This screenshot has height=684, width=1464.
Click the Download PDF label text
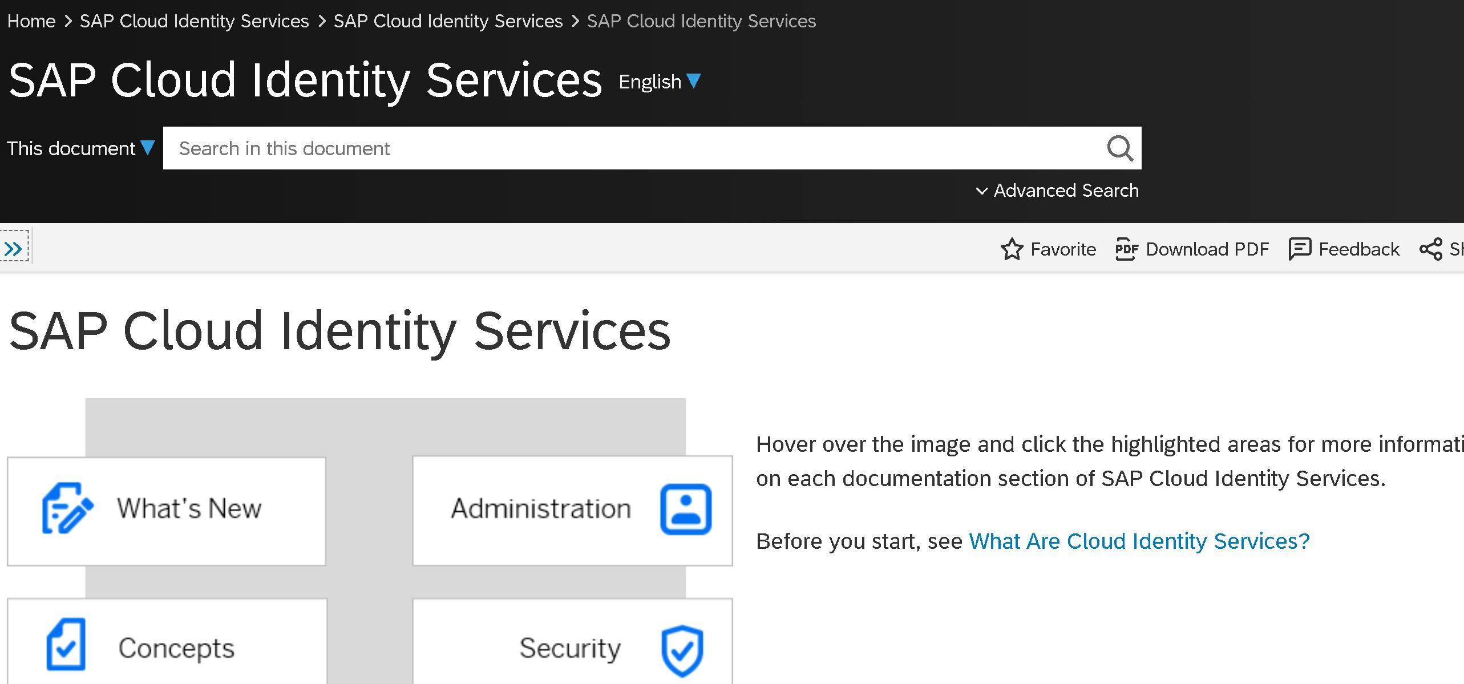[1207, 249]
